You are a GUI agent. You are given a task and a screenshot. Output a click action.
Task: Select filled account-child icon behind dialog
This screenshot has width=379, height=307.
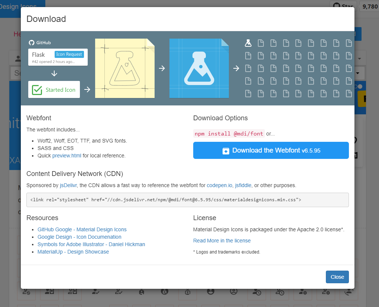point(142,292)
